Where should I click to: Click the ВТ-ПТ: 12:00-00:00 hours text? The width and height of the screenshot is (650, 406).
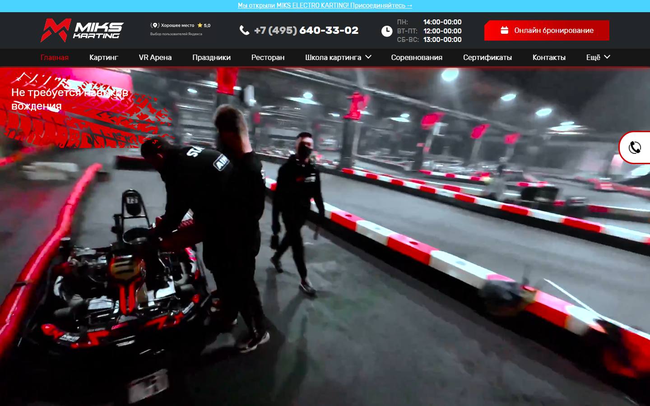[x=429, y=31]
